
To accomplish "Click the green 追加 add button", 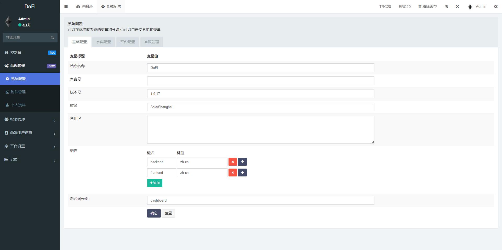I will coord(155,183).
